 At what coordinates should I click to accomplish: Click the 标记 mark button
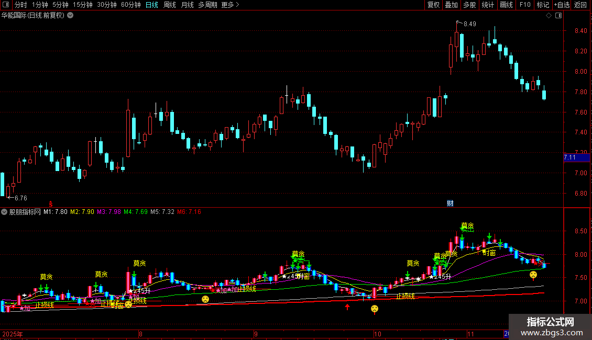tap(543, 5)
